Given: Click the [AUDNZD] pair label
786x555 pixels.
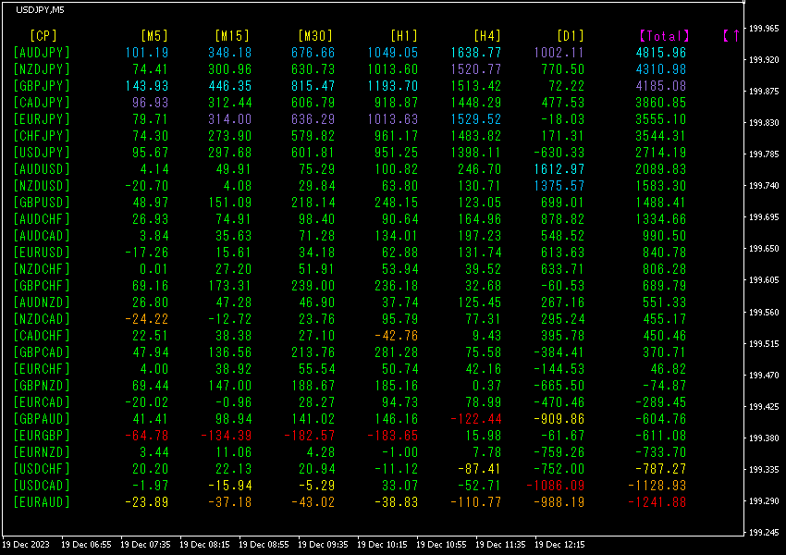Looking at the screenshot, I should click(x=42, y=302).
